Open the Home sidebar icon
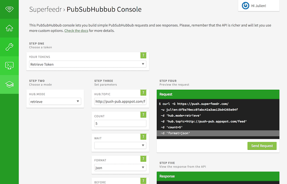The width and height of the screenshot is (287, 184). coord(9,28)
